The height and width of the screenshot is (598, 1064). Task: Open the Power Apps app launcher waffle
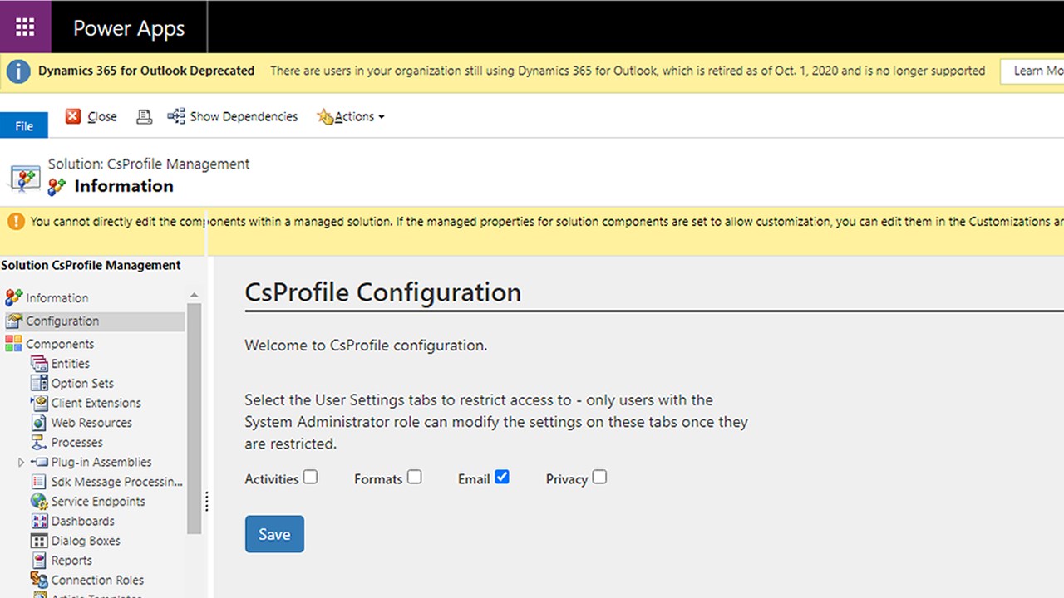(26, 27)
